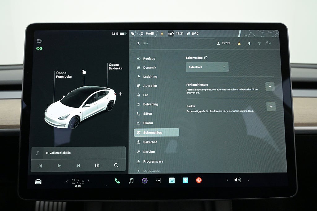Image resolution: width=317 pixels, height=211 pixels.
Task: Click the notification bell icon
Action: pyautogui.click(x=249, y=43)
